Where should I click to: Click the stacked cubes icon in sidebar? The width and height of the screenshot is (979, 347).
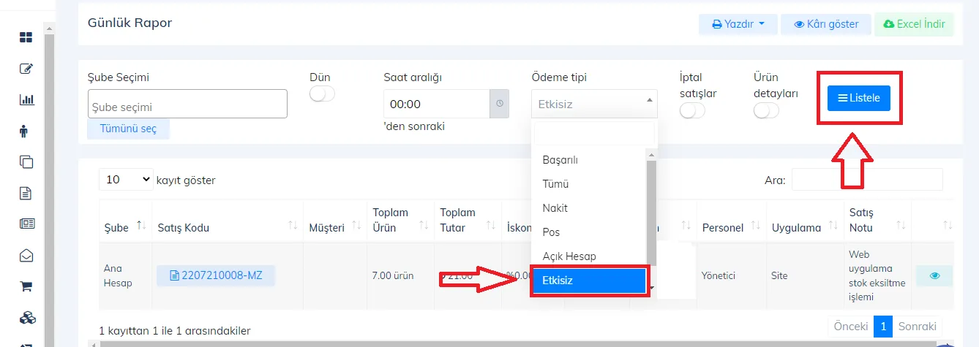coord(27,318)
